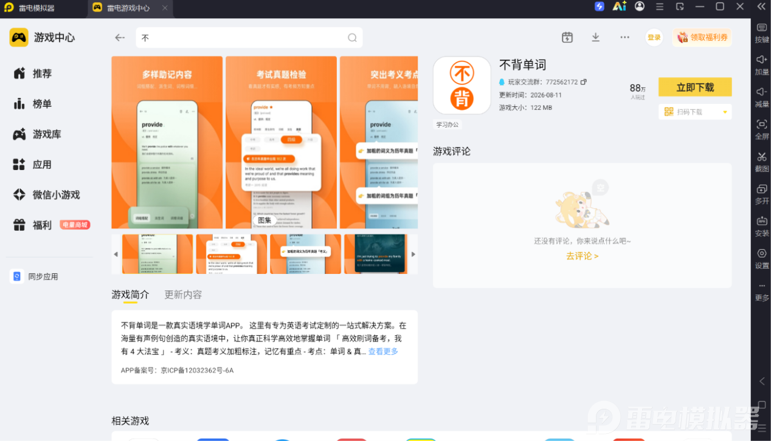Open fourth dark green screenshot thumbnail
Screen dimensions: 771x441
376,254
